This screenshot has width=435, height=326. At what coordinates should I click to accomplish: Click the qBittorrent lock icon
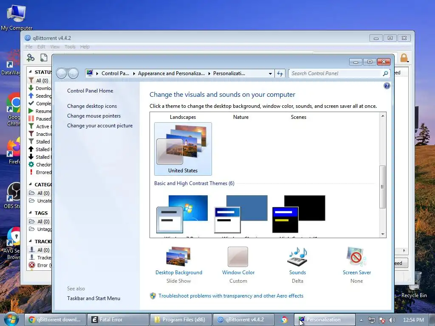(404, 58)
